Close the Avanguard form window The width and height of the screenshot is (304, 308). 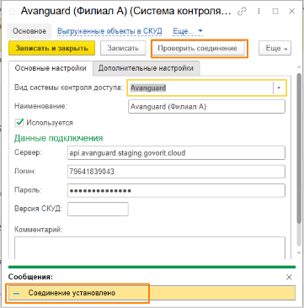[x=291, y=12]
